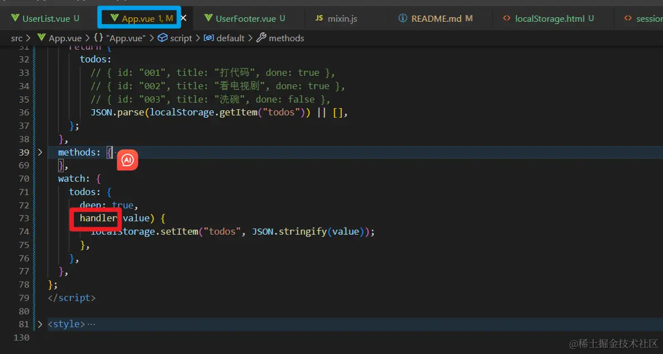Click the methods: keyword on line 39
The image size is (663, 354).
(79, 152)
